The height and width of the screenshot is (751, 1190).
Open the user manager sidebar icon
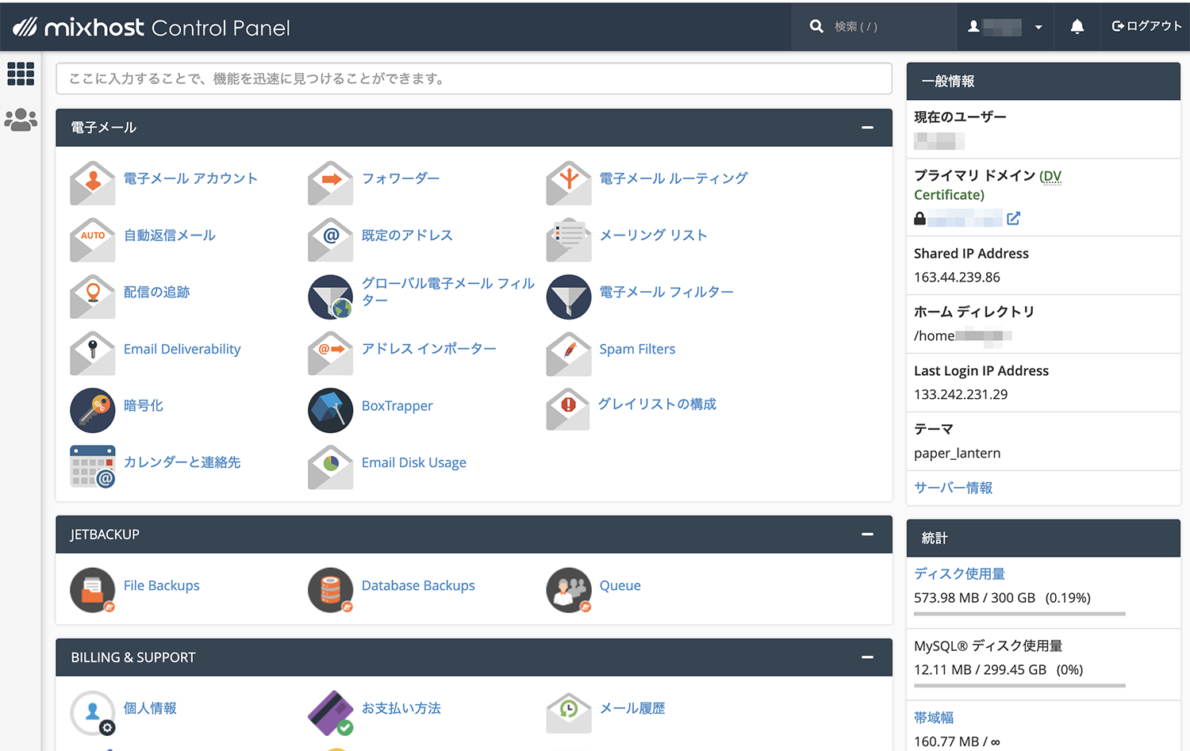(x=21, y=120)
